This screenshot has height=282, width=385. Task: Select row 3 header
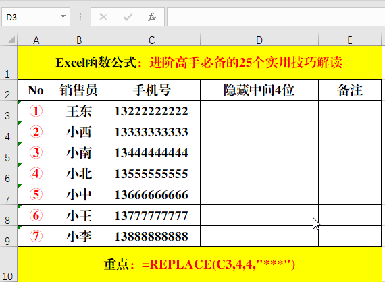coord(8,111)
